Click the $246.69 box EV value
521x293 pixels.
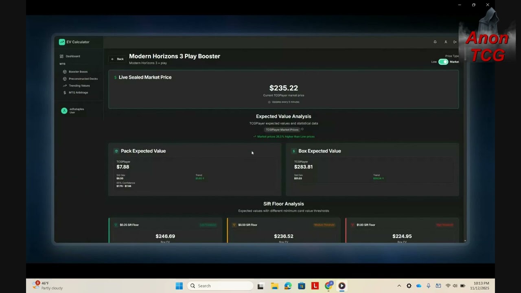click(165, 236)
